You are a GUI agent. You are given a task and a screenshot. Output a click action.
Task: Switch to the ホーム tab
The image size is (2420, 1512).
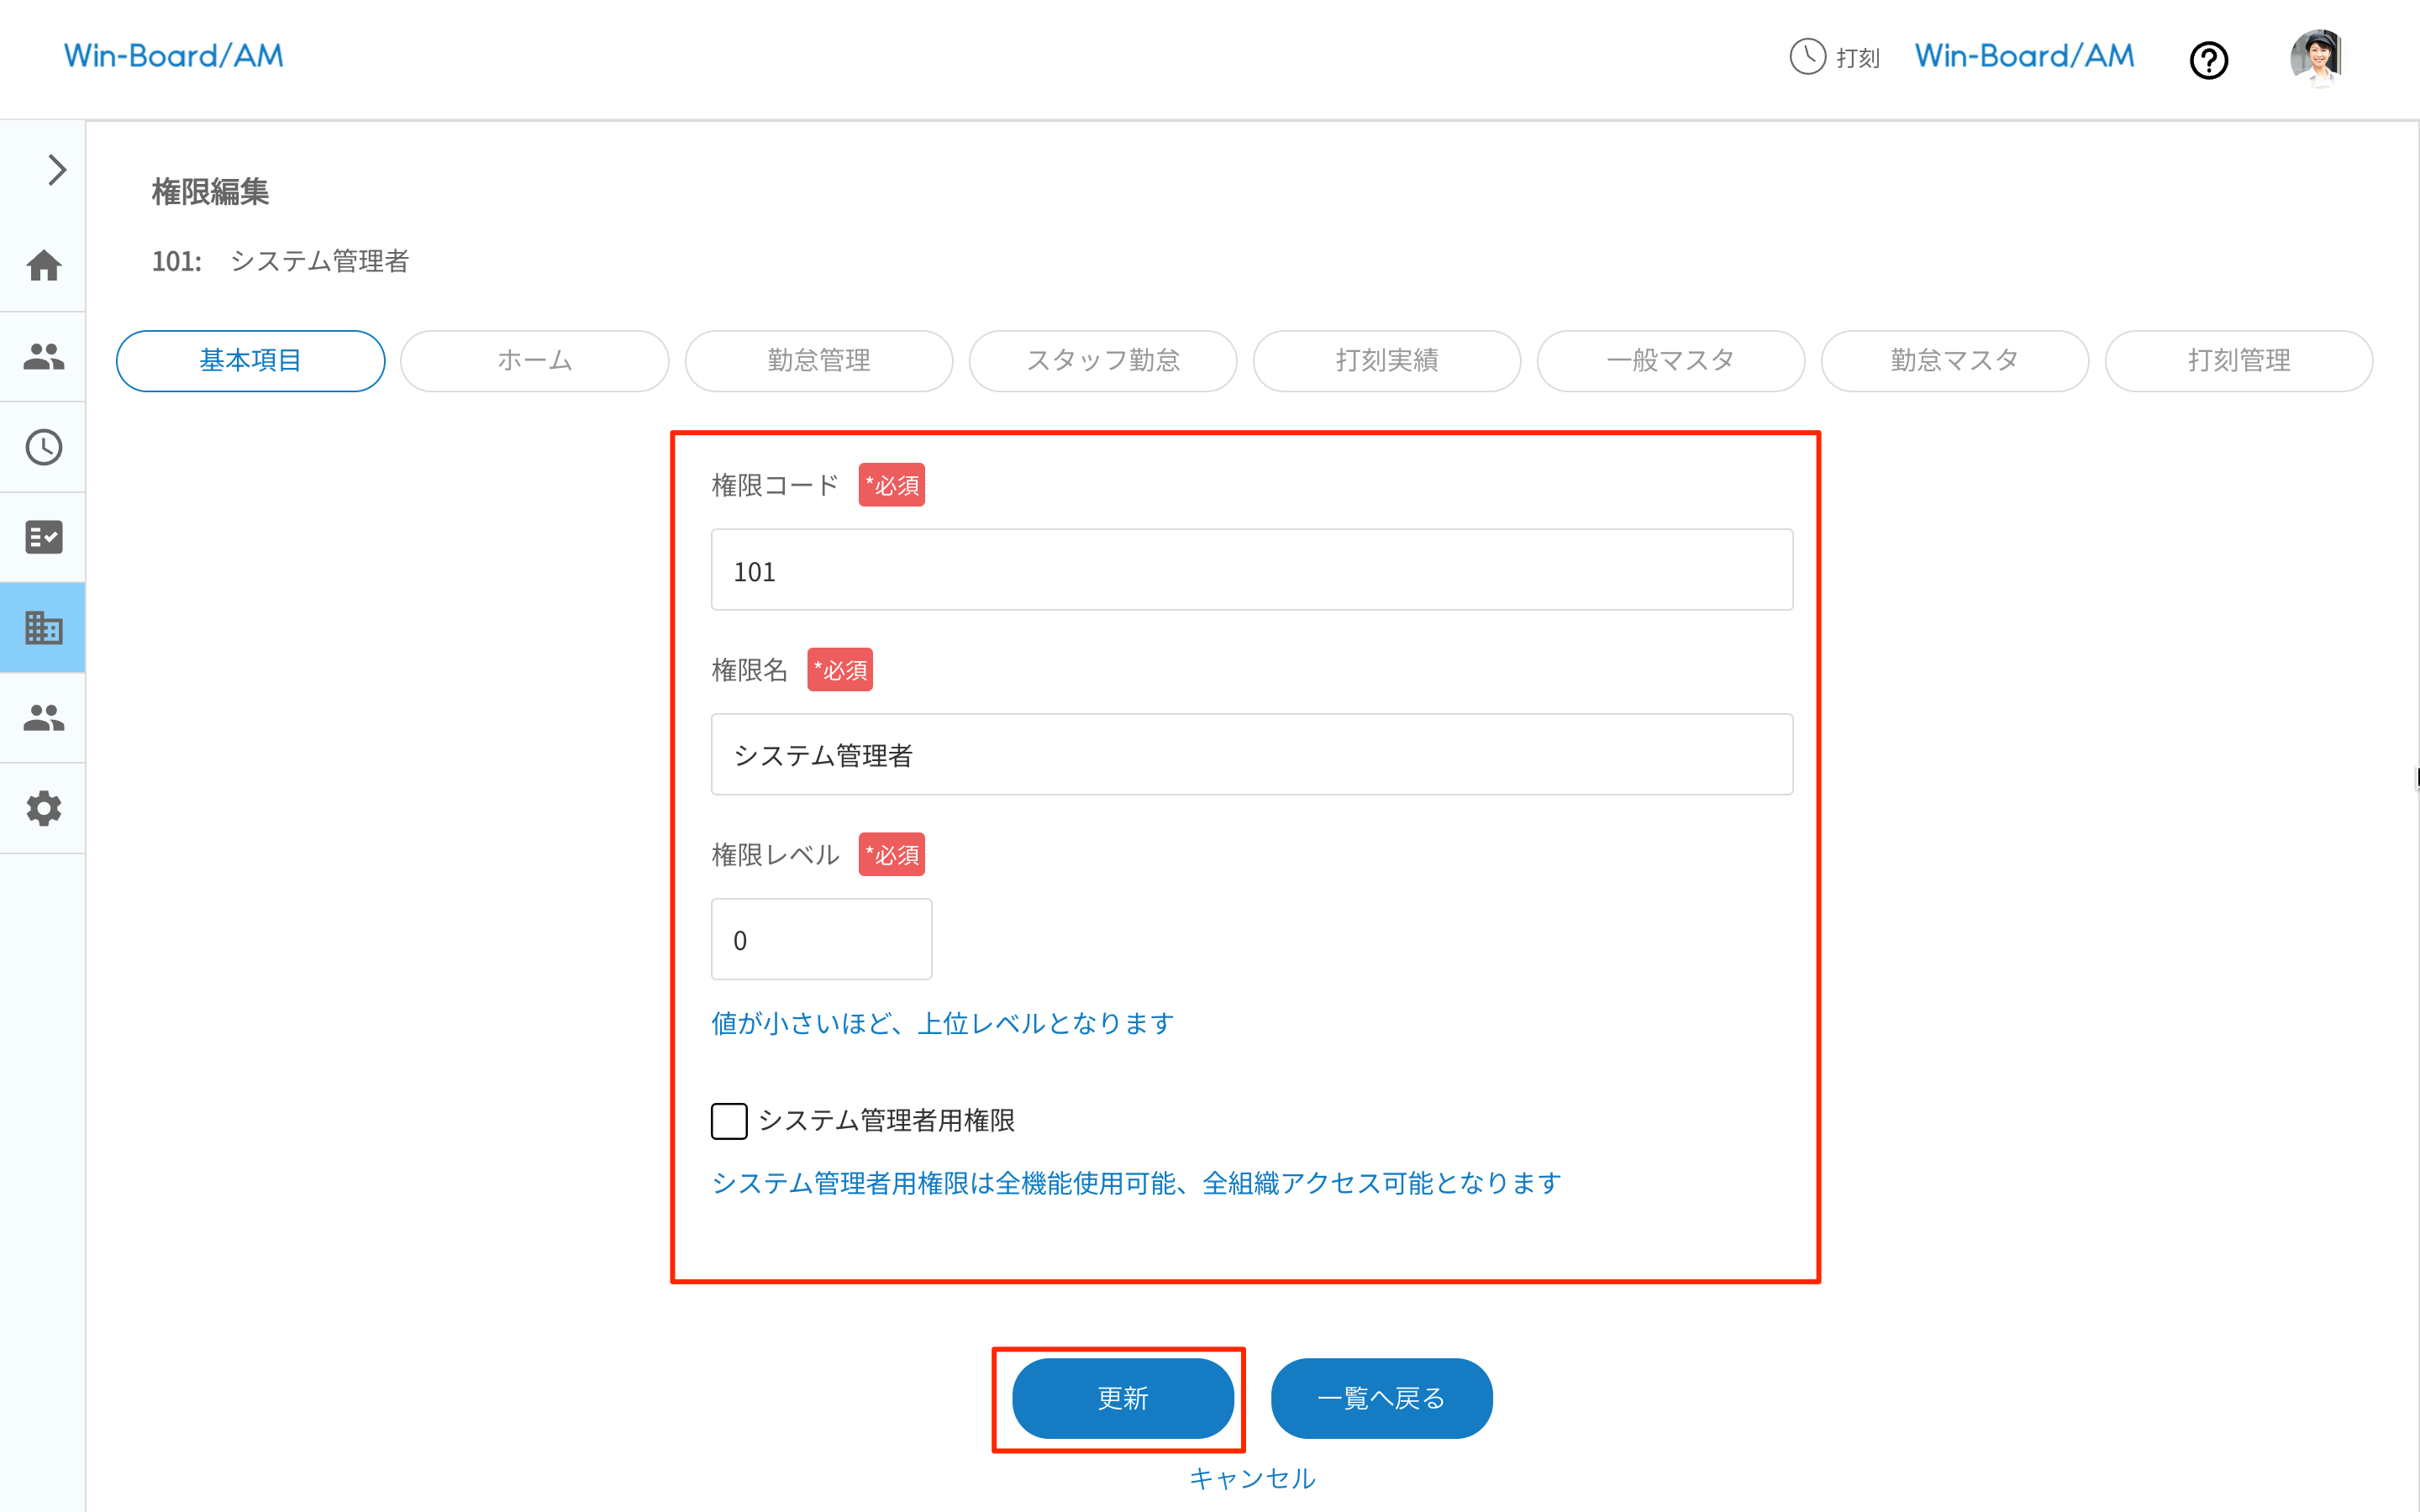pyautogui.click(x=534, y=361)
